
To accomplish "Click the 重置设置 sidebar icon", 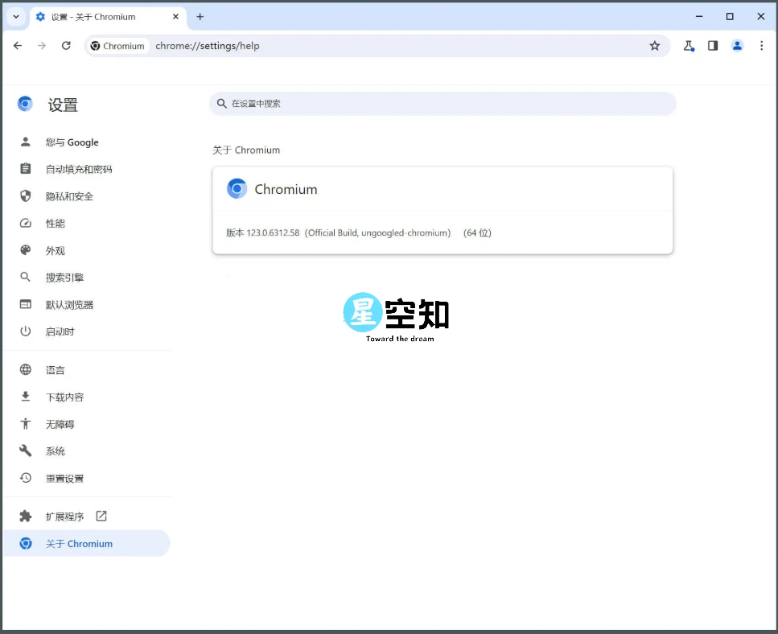I will point(25,478).
